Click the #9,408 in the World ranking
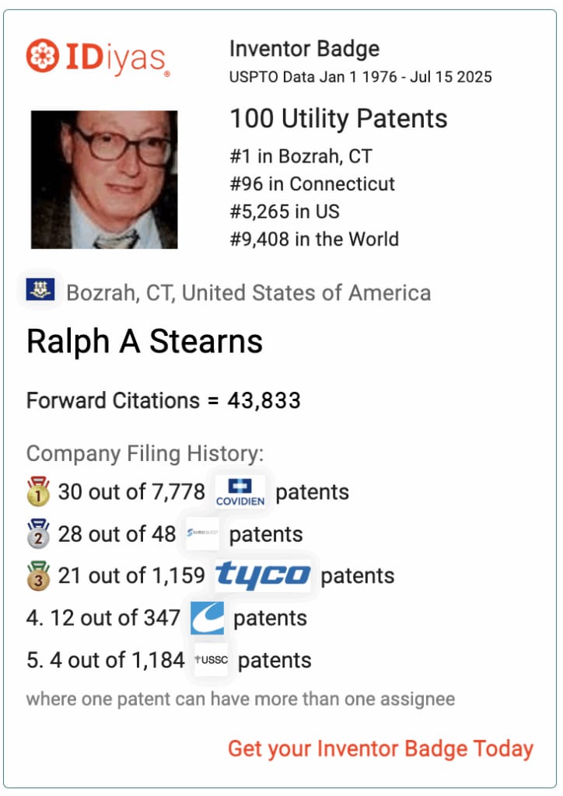This screenshot has width=563, height=796. [x=314, y=239]
